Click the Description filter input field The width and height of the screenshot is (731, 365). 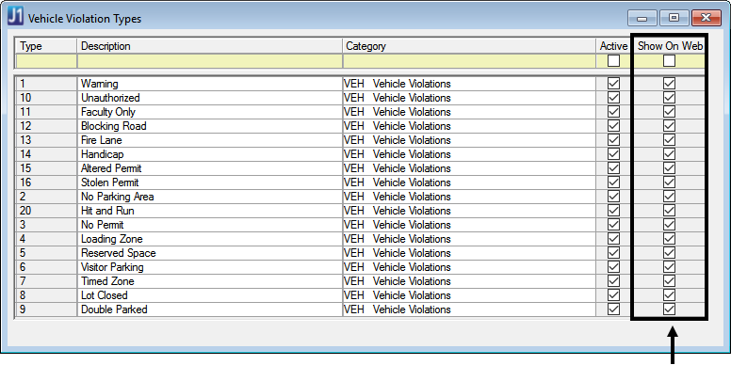(209, 61)
